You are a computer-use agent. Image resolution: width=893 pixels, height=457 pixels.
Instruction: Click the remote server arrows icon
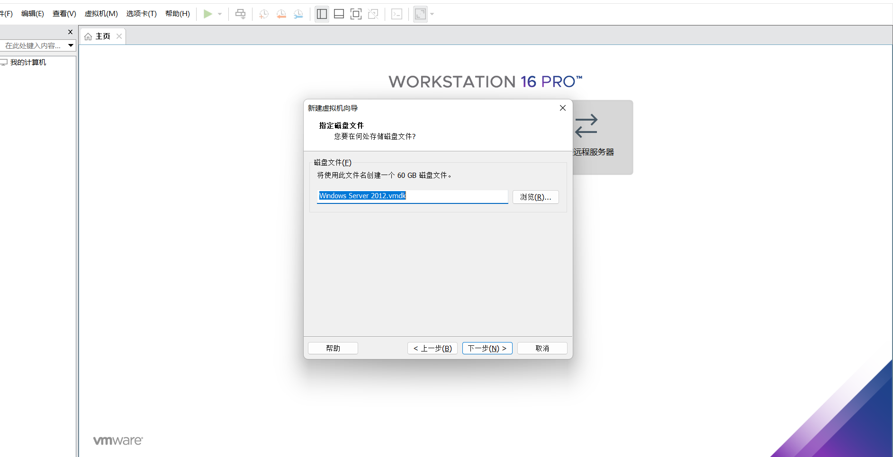586,126
